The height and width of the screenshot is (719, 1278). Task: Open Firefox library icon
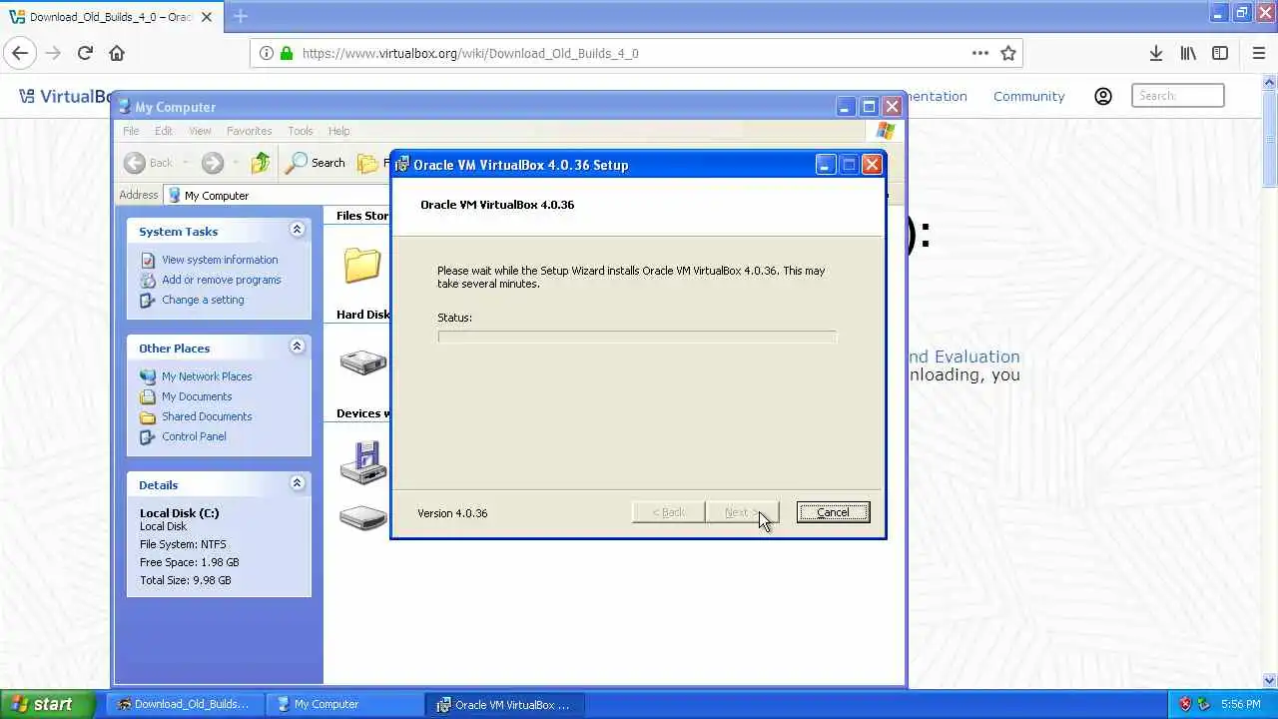tap(1188, 53)
